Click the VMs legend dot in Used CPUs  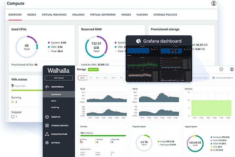[49, 47]
